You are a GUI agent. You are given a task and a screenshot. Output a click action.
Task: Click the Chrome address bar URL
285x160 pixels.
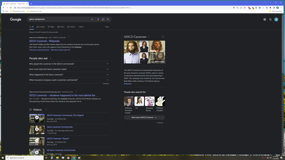tap(73, 7)
